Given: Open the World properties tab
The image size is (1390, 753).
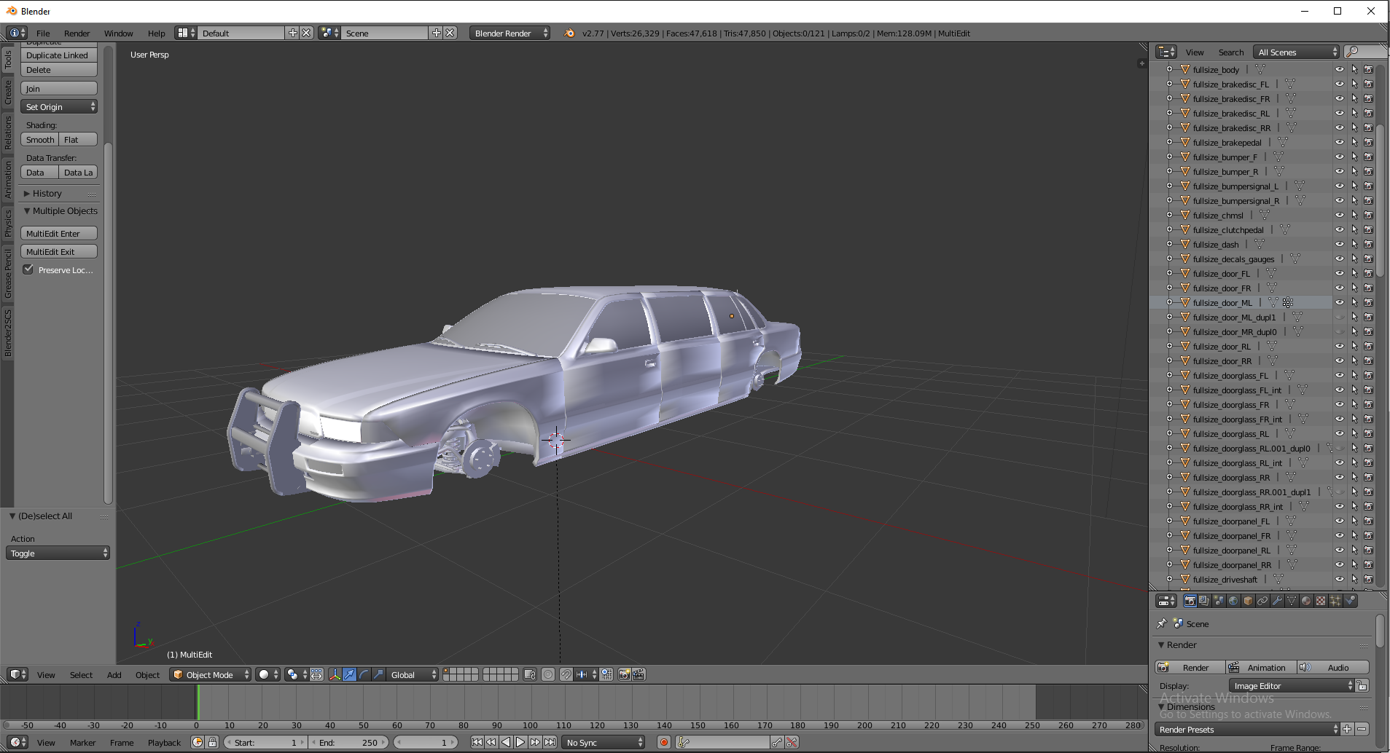Looking at the screenshot, I should tap(1233, 601).
